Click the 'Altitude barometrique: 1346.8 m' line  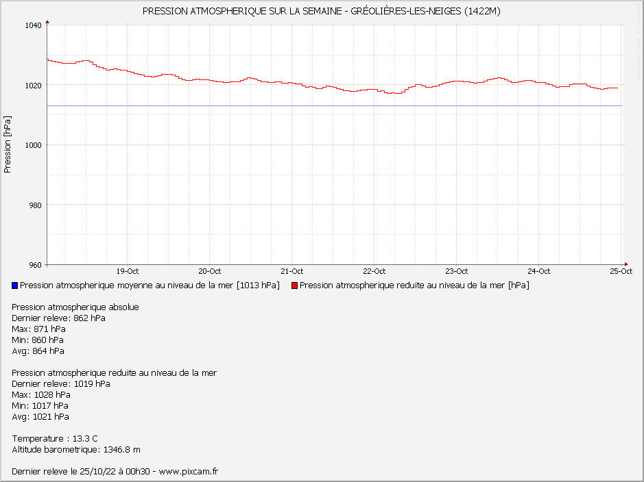76,450
